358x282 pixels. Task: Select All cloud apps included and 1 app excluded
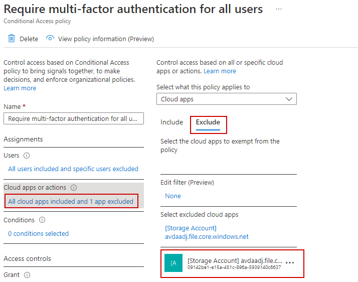71,202
